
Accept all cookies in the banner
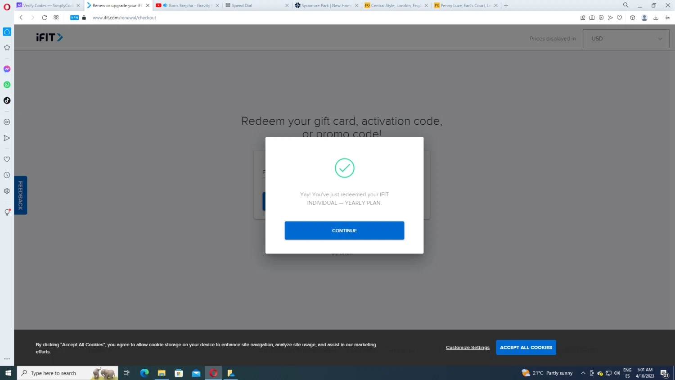pyautogui.click(x=526, y=348)
